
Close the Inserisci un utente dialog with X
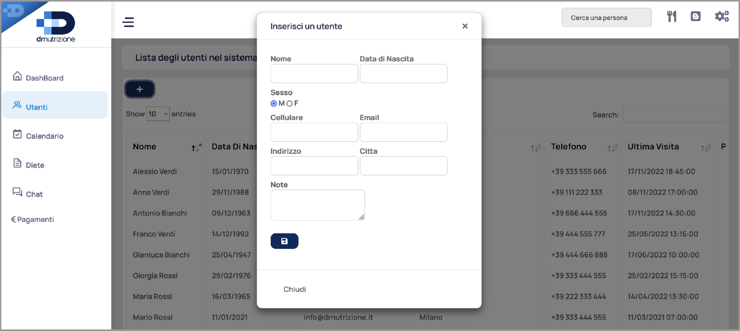465,26
